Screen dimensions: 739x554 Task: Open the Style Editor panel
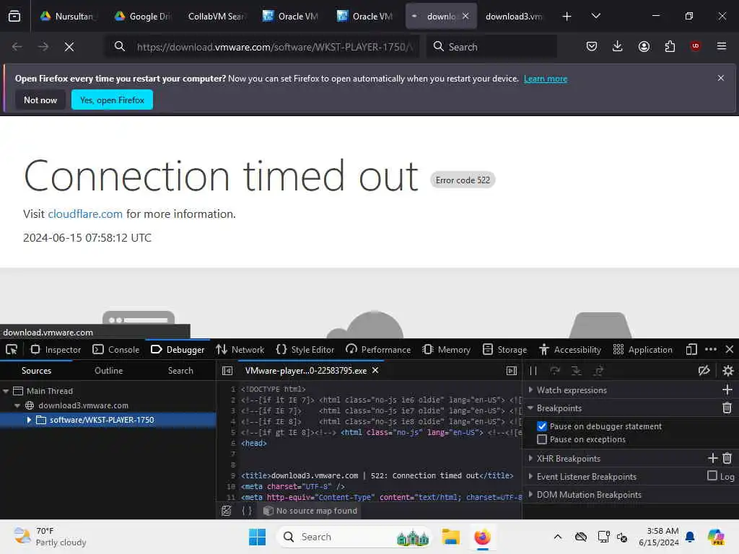305,350
